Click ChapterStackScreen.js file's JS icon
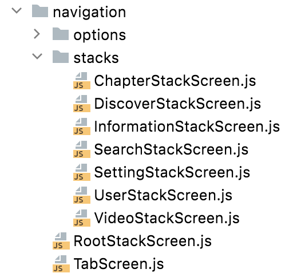The image size is (301, 277). [82, 81]
